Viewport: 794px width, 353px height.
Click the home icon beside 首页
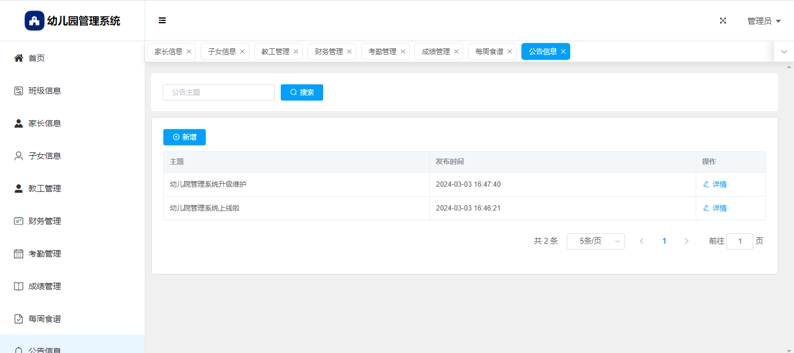pos(19,58)
